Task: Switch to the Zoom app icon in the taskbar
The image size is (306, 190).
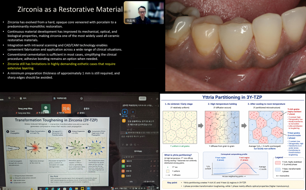Action: coord(88,189)
